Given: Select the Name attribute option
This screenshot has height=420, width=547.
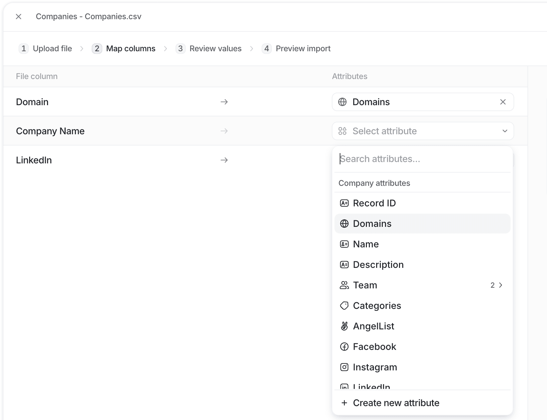Looking at the screenshot, I should 366,244.
